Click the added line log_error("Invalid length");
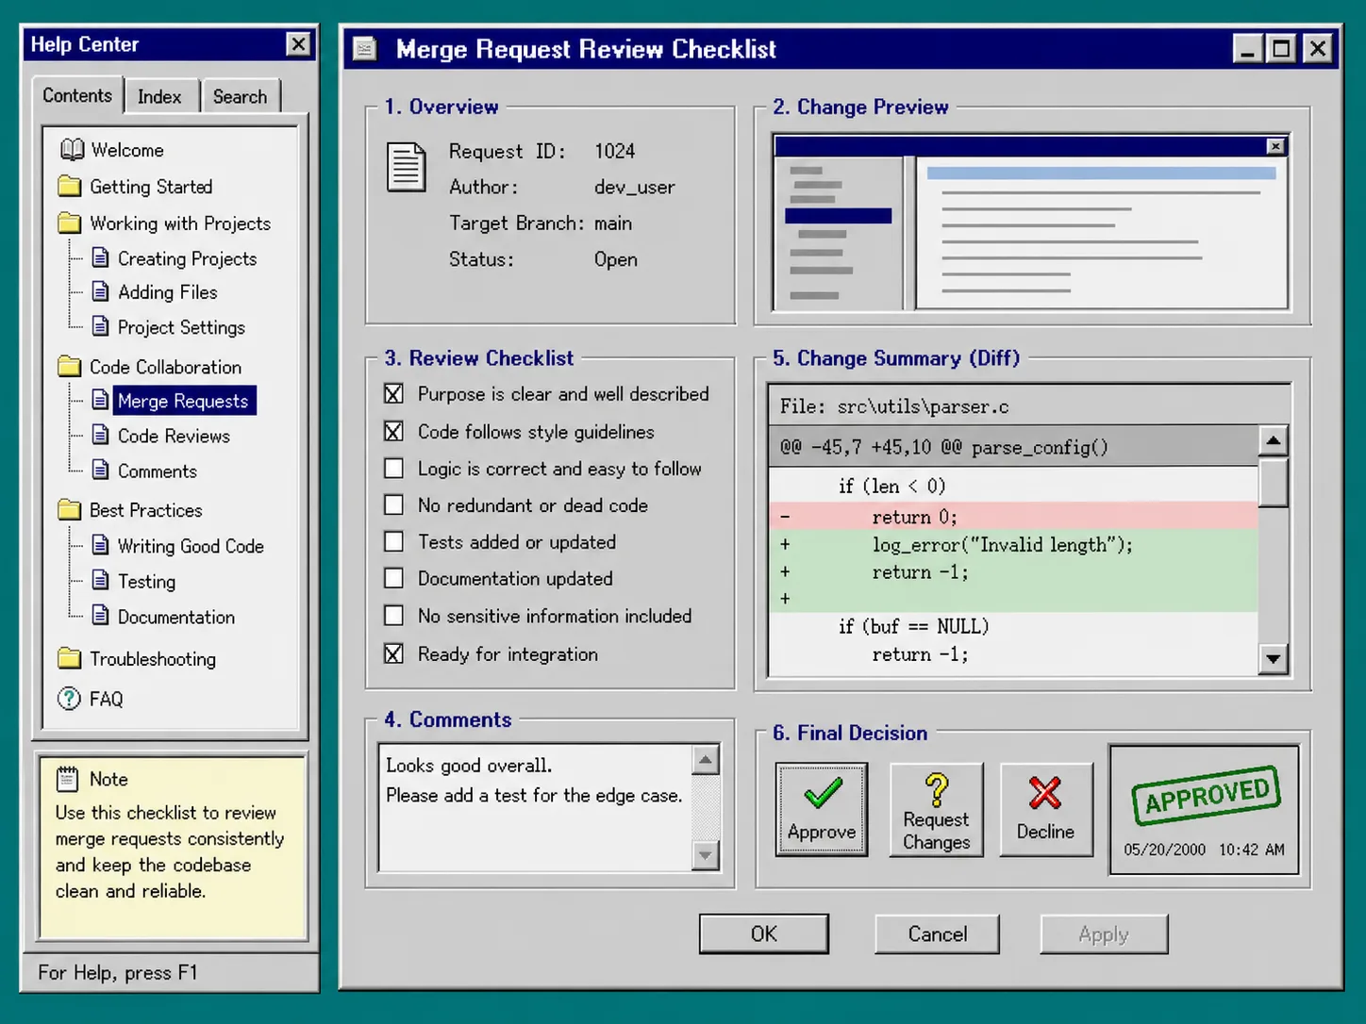The width and height of the screenshot is (1366, 1024). pyautogui.click(x=1014, y=544)
